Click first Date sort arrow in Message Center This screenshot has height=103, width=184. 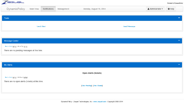point(14,46)
